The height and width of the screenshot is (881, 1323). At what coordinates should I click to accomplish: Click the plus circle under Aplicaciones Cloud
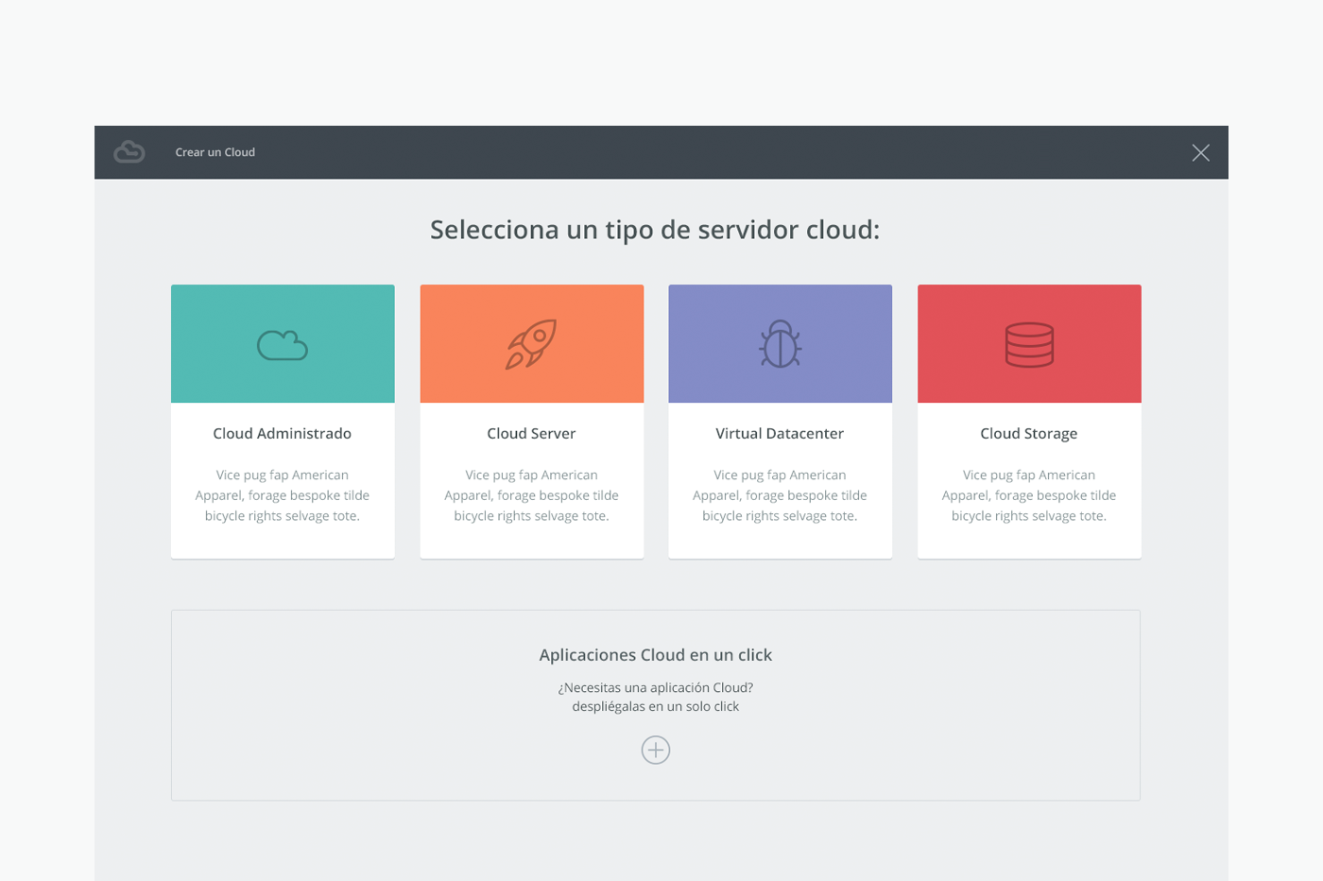pyautogui.click(x=656, y=750)
